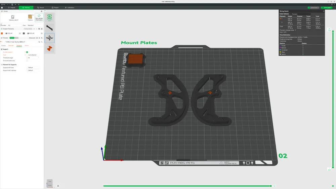Click Sync printer information button
Viewport: 336px width, 189px height.
click(x=39, y=17)
